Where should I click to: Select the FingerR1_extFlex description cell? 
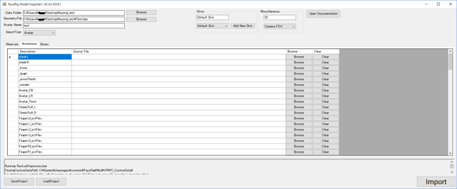(x=45, y=152)
